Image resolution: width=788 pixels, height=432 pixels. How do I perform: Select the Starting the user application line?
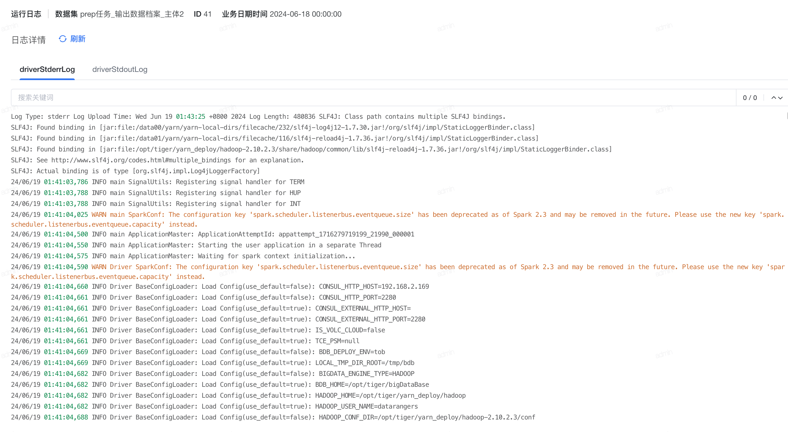pyautogui.click(x=196, y=245)
